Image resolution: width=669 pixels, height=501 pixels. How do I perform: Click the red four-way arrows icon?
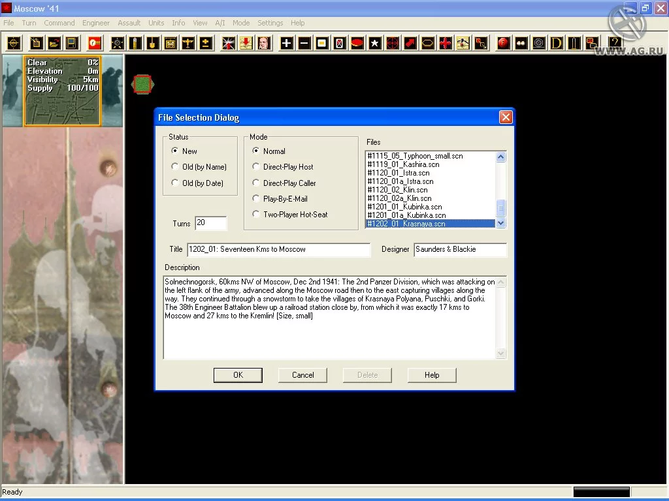tap(446, 43)
